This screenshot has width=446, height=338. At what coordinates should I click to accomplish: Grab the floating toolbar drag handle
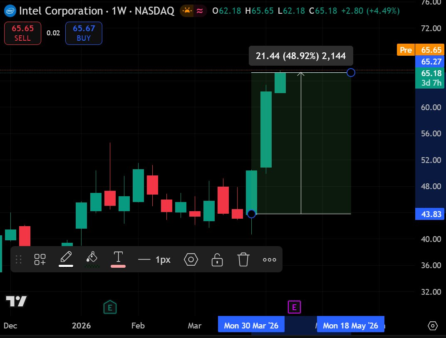pyautogui.click(x=18, y=259)
